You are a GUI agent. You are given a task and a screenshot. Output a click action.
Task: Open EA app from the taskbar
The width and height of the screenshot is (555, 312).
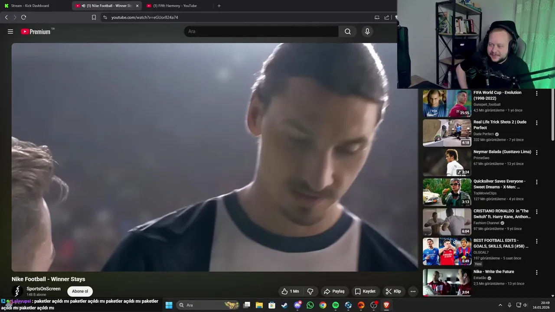[361, 305]
